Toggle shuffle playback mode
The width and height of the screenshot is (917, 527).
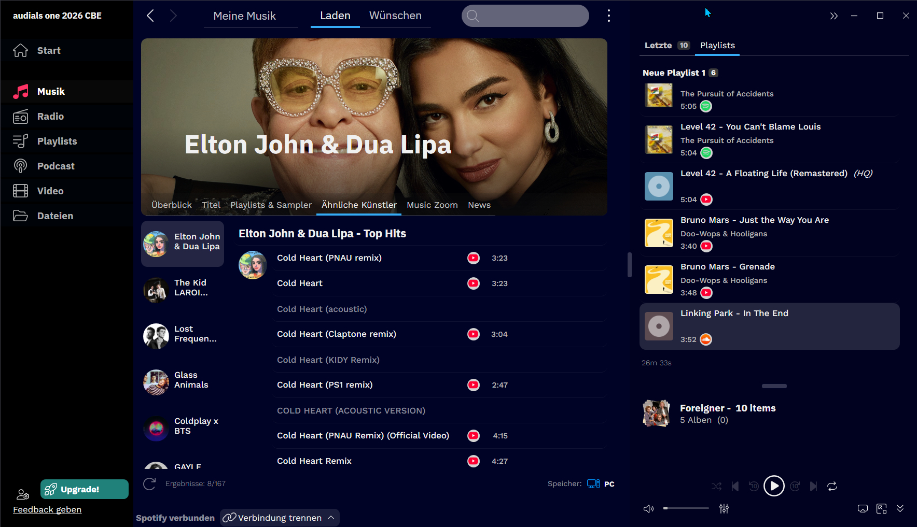[x=716, y=486]
